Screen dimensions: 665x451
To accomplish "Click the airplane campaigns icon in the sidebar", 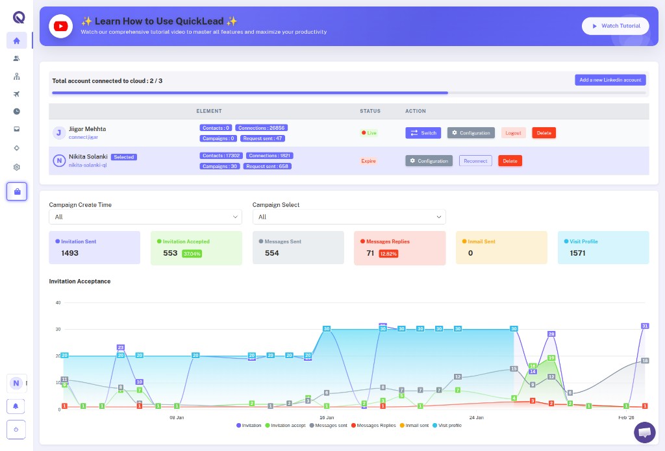I will pyautogui.click(x=16, y=94).
